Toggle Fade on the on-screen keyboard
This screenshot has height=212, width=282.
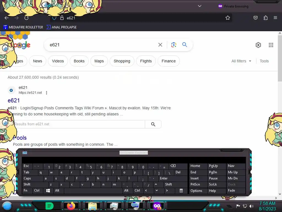(x=236, y=190)
